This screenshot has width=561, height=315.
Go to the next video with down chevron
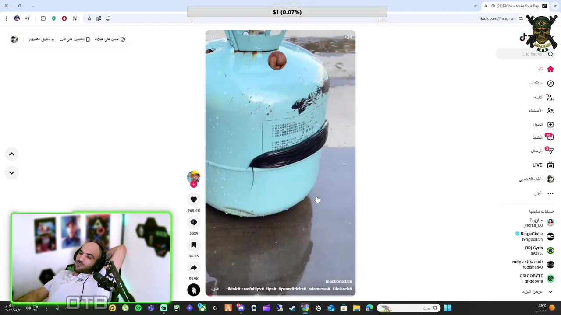click(12, 172)
